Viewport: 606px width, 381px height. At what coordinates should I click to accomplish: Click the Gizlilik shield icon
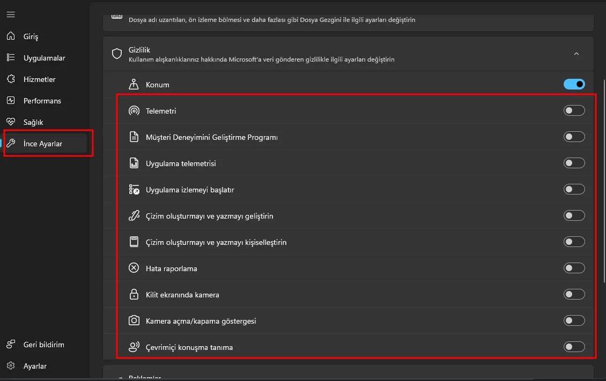tap(117, 54)
